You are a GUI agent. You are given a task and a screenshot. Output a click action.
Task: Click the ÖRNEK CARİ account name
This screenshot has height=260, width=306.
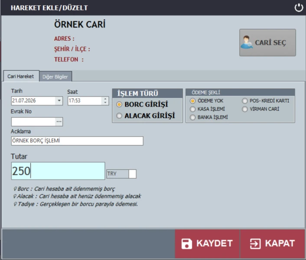[x=80, y=24]
